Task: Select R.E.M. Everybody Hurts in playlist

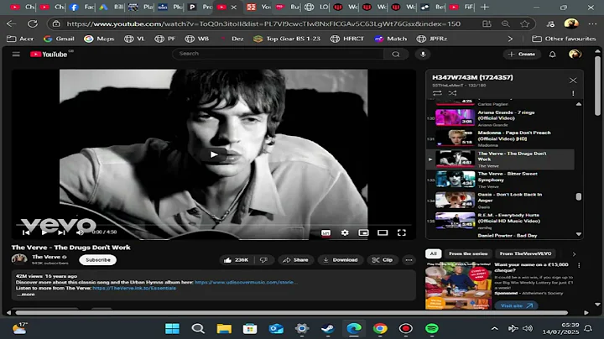Action: 500,221
